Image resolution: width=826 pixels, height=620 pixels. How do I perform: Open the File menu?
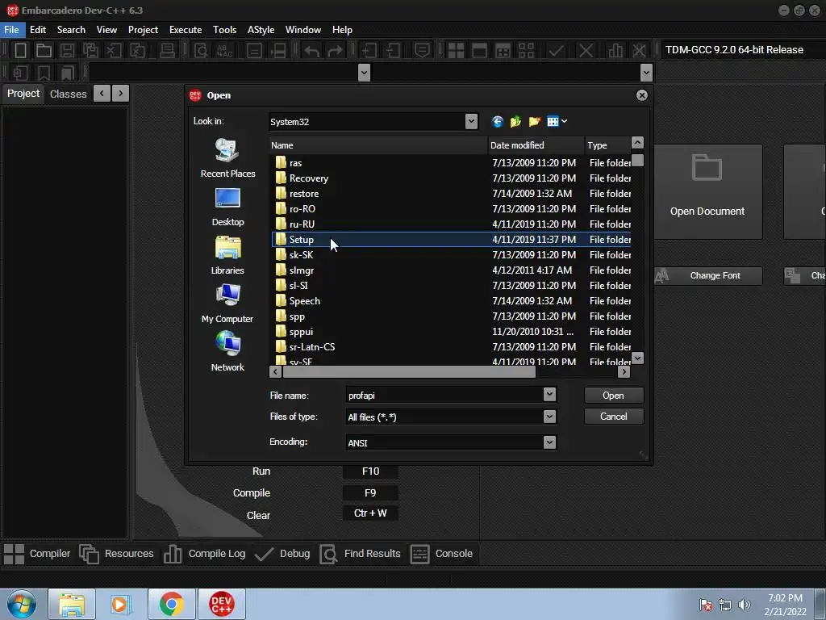(x=11, y=30)
